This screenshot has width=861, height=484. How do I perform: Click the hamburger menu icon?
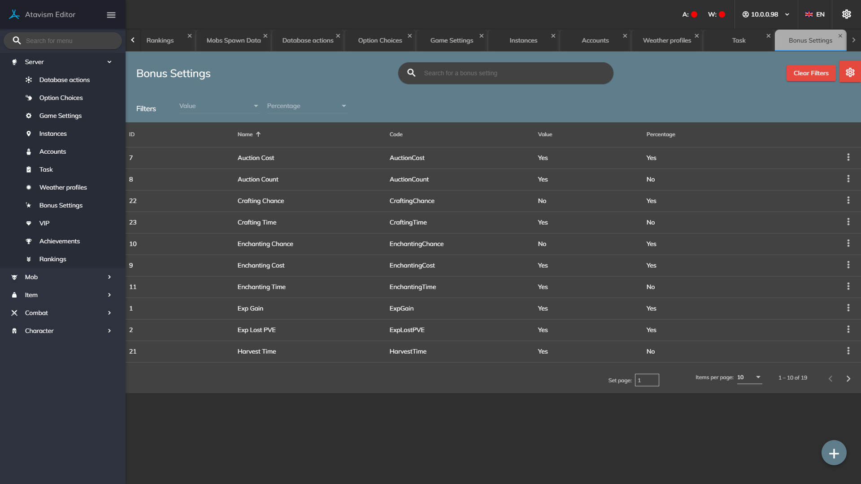click(x=111, y=15)
